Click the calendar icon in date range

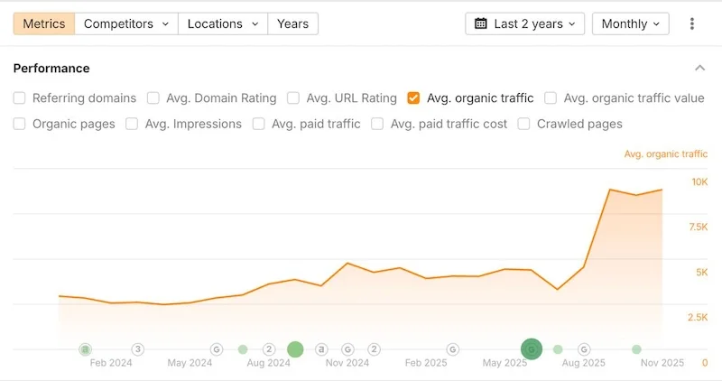pos(481,23)
